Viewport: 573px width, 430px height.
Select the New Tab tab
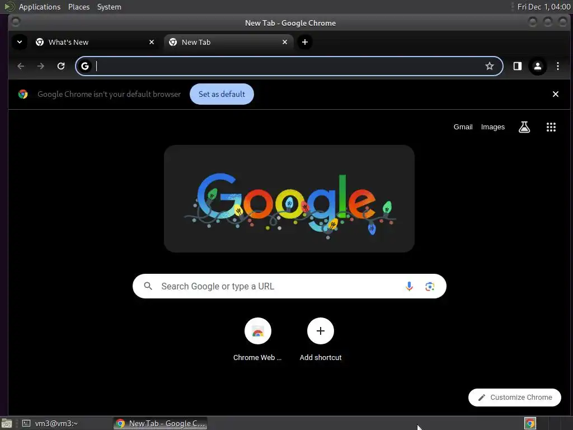pos(228,42)
